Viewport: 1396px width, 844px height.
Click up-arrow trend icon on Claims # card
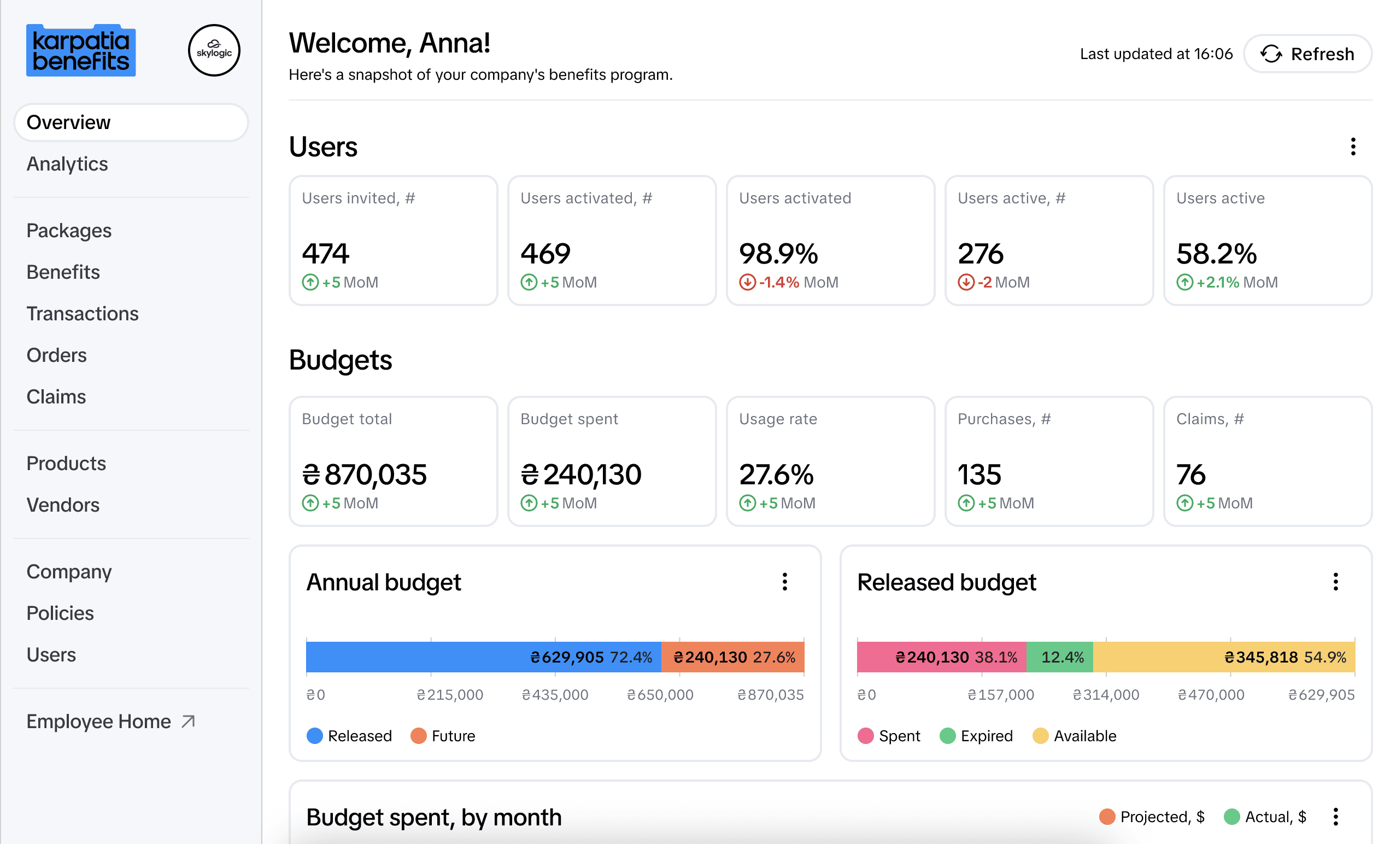pos(1184,503)
